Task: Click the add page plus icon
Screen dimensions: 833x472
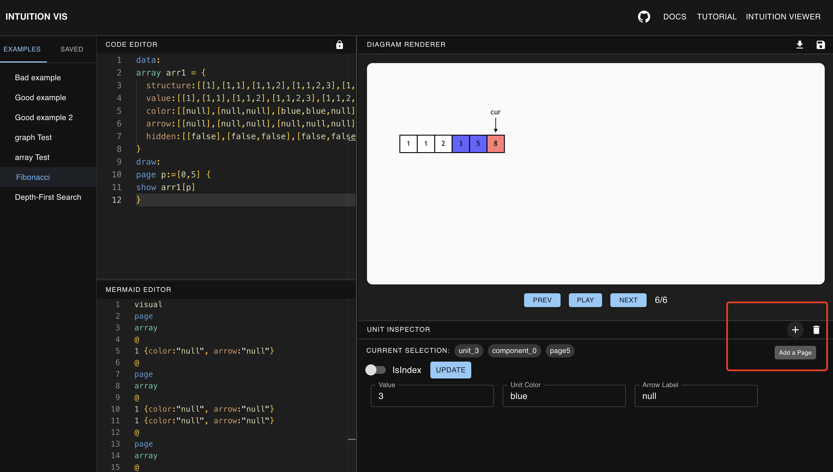Action: pyautogui.click(x=796, y=330)
